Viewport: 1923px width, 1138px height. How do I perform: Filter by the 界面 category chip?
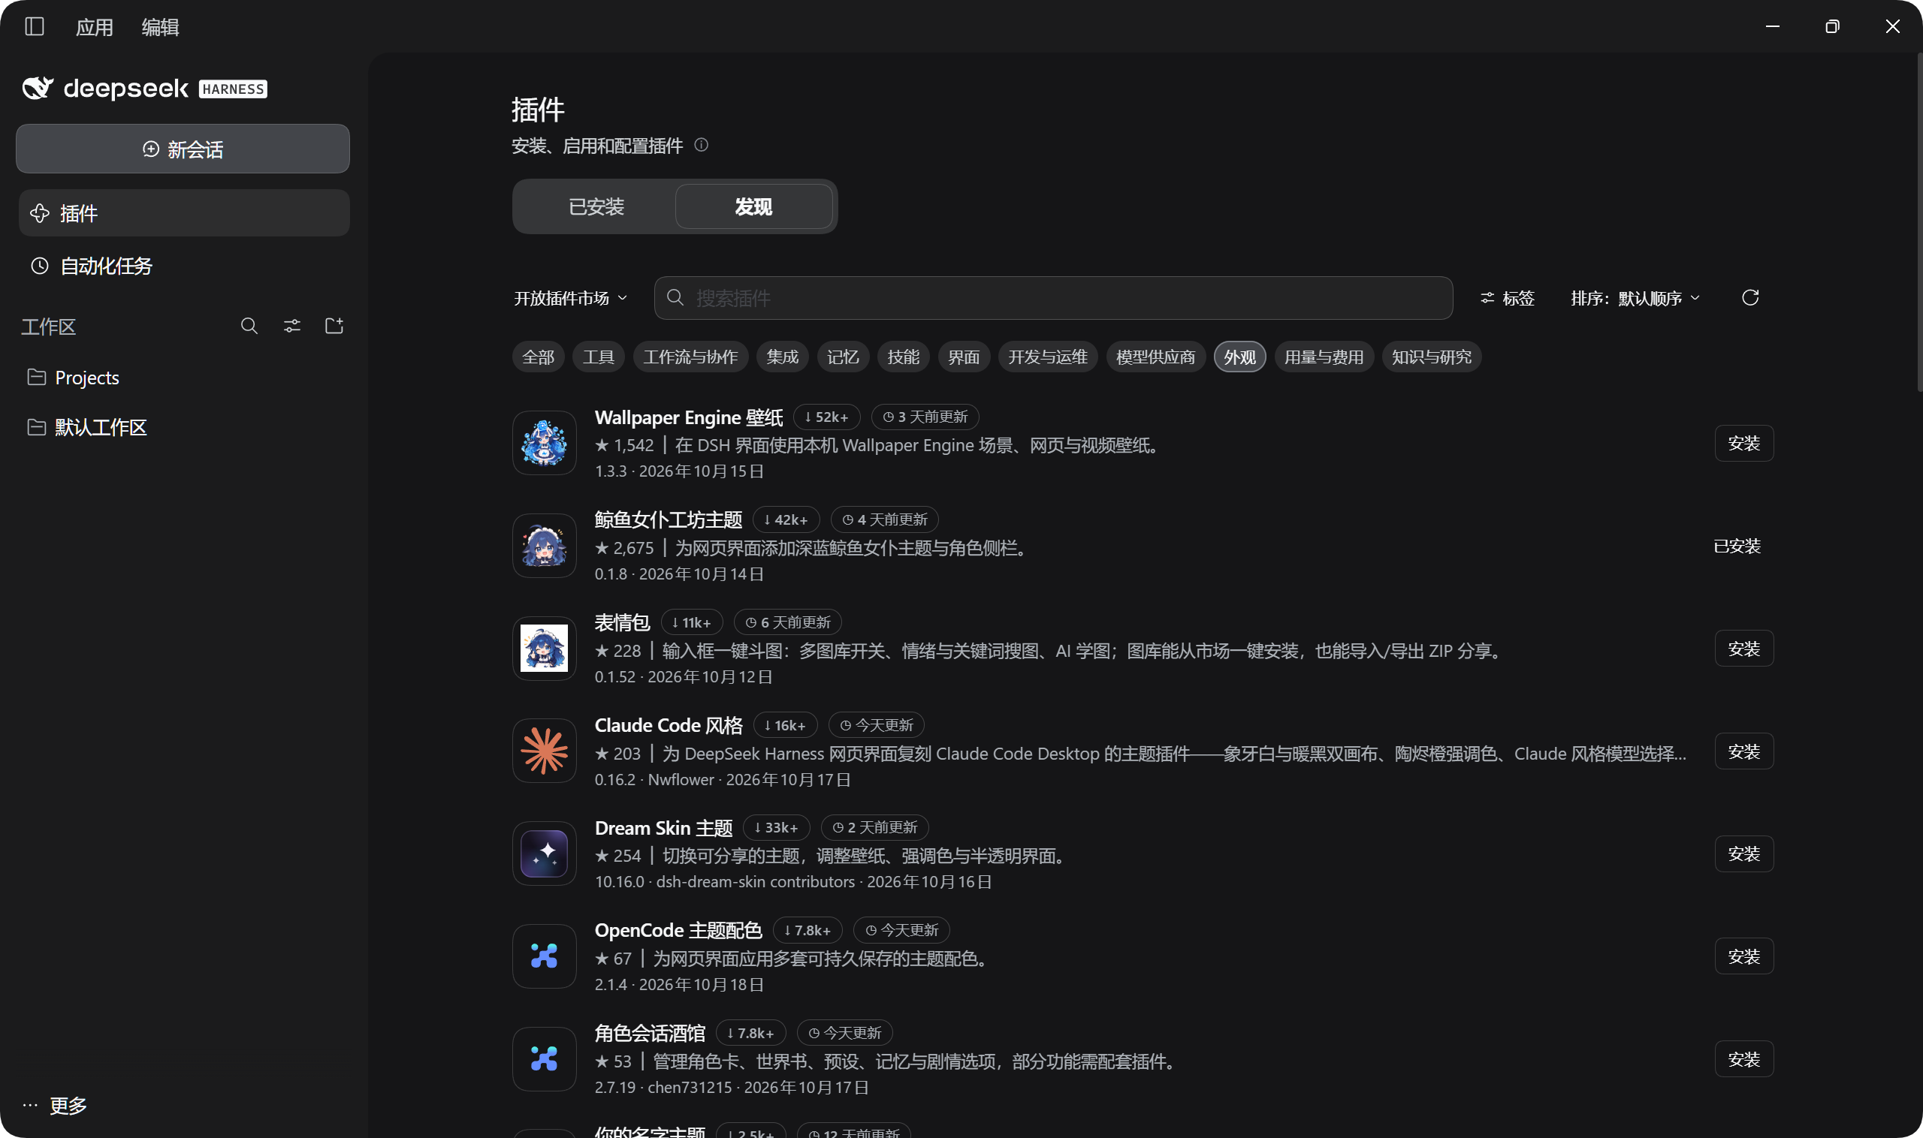(x=964, y=357)
